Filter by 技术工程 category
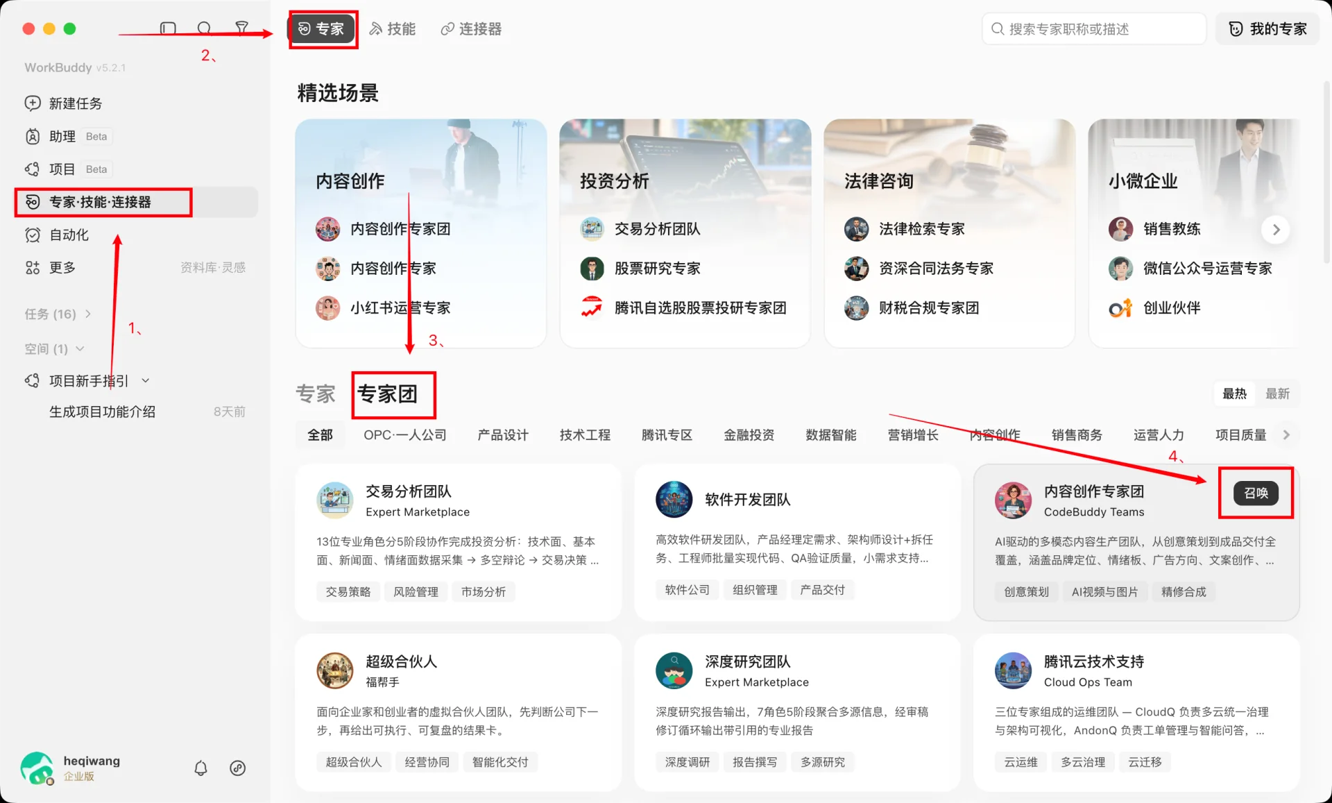The width and height of the screenshot is (1332, 803). (x=585, y=435)
